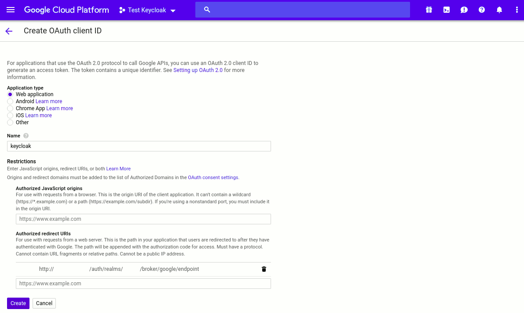
Task: Show notifications bell
Action: click(x=499, y=10)
